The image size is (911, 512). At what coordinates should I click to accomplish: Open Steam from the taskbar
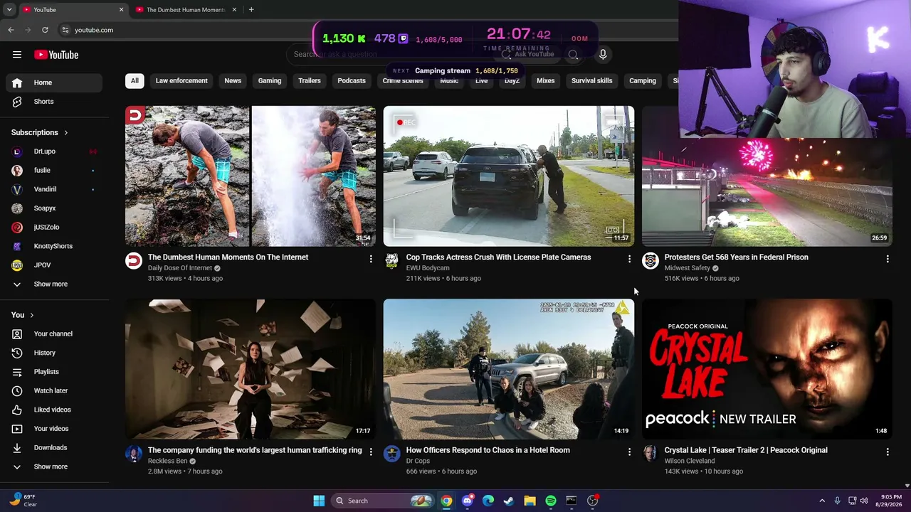pos(509,501)
